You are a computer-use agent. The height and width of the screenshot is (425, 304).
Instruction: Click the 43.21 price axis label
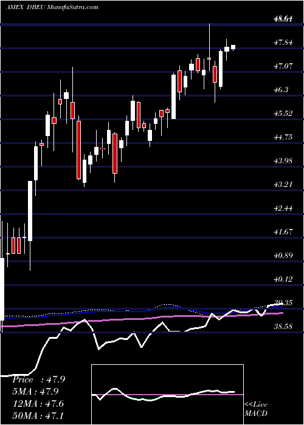click(x=283, y=185)
